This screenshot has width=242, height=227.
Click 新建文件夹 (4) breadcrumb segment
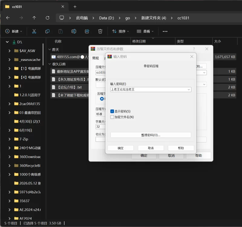pyautogui.click(x=154, y=18)
